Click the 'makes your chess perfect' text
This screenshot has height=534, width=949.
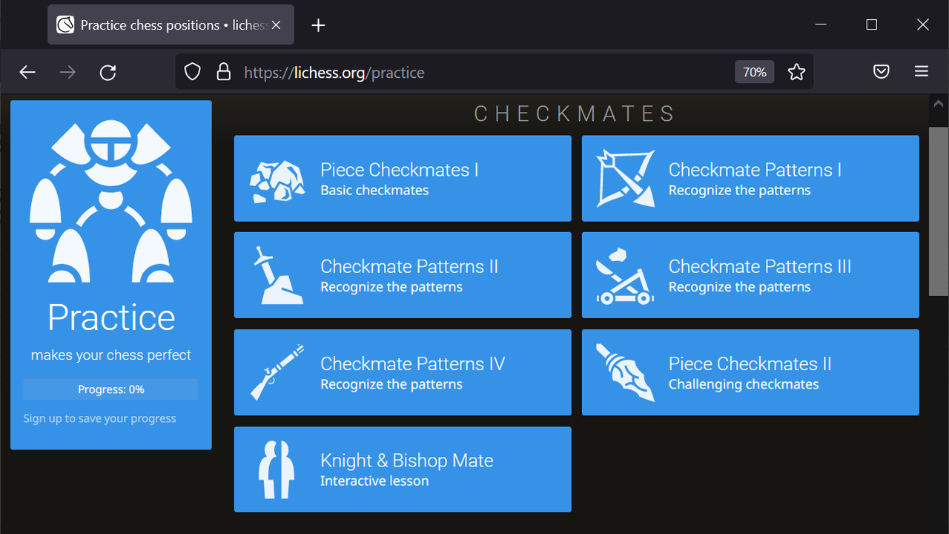click(111, 355)
